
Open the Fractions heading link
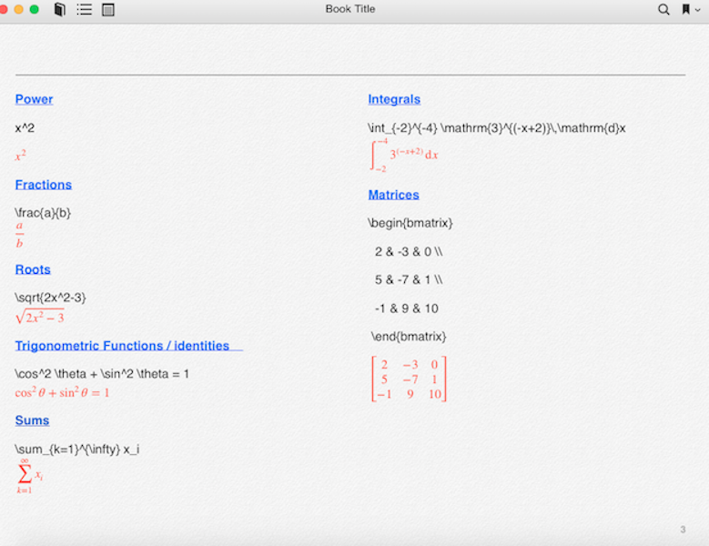pyautogui.click(x=43, y=185)
